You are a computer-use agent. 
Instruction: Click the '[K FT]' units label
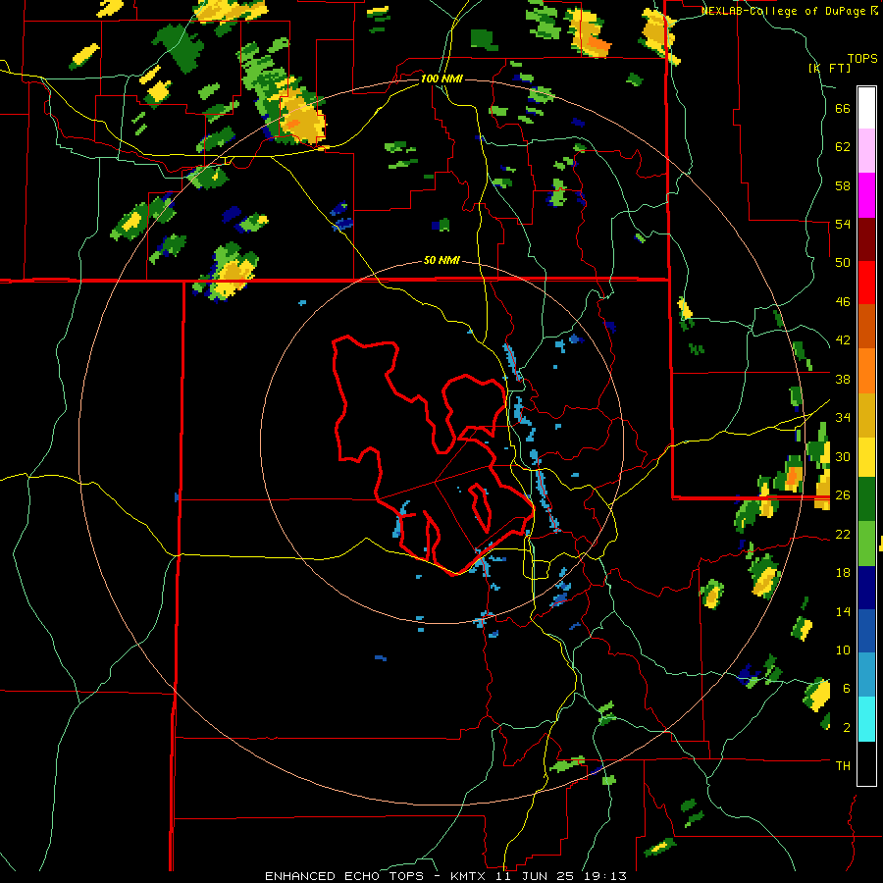(829, 69)
